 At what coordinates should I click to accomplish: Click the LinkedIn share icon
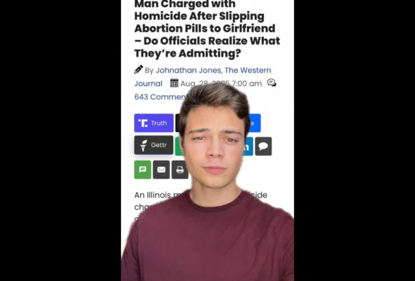click(249, 146)
